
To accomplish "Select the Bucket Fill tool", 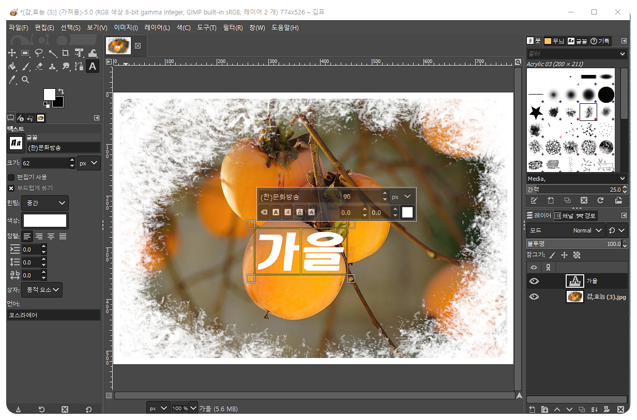I will tap(12, 66).
